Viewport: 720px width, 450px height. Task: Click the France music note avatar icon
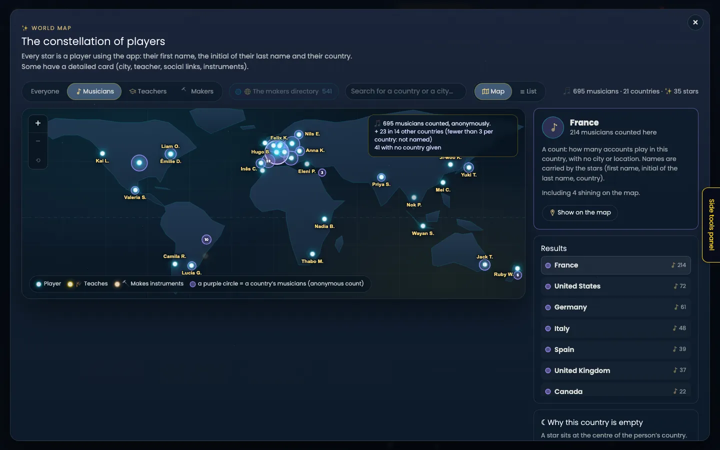click(553, 127)
